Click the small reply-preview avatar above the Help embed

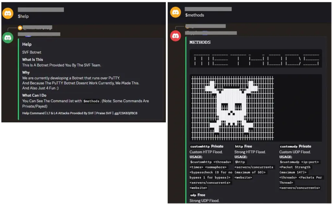click(21, 28)
